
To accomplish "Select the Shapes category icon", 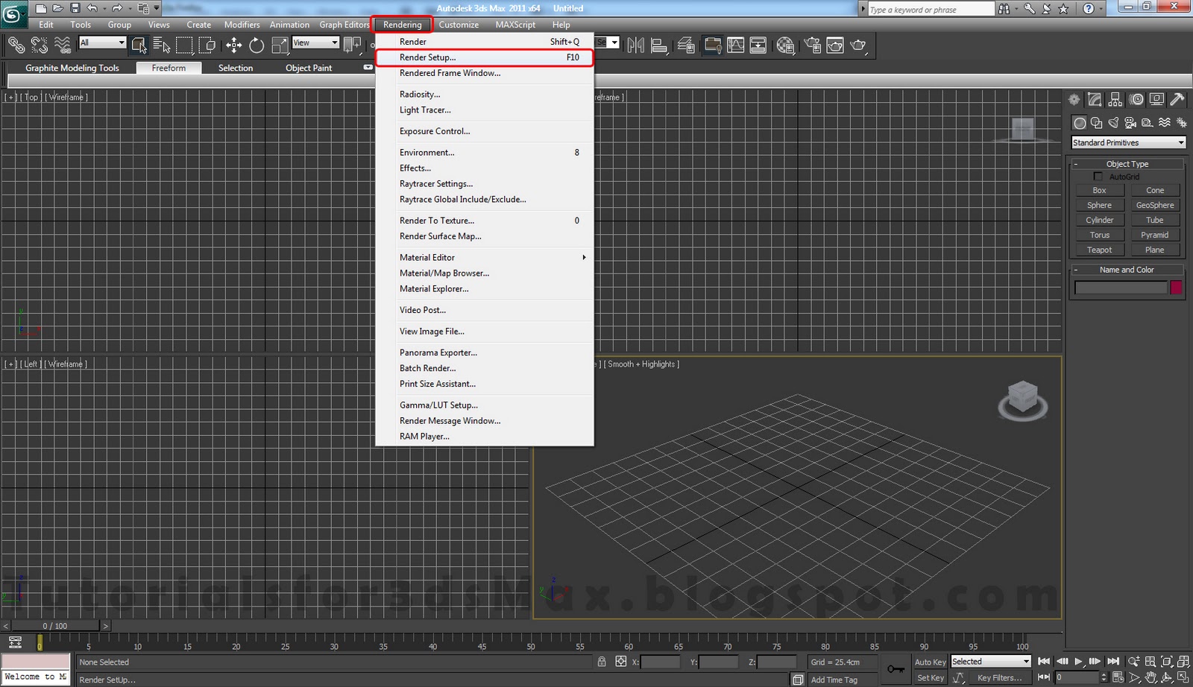I will [x=1096, y=122].
